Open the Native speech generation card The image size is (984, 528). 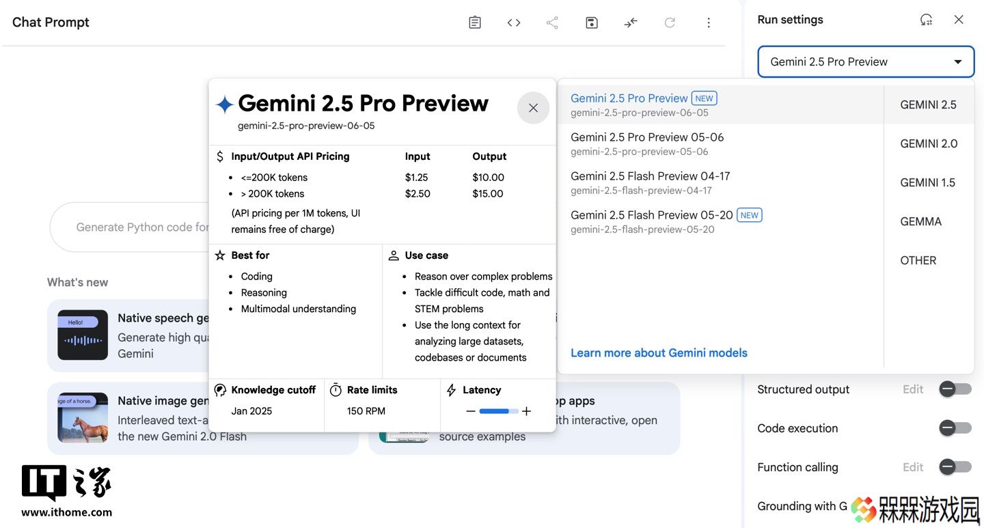[128, 335]
